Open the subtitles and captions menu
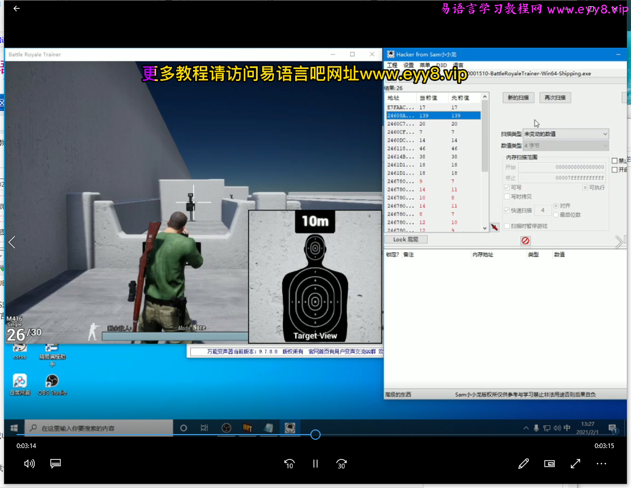631x488 pixels. [x=56, y=464]
